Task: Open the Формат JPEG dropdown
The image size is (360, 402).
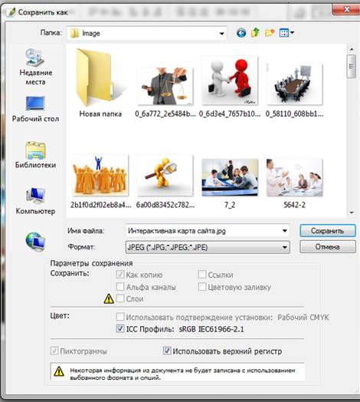Action: tap(208, 247)
